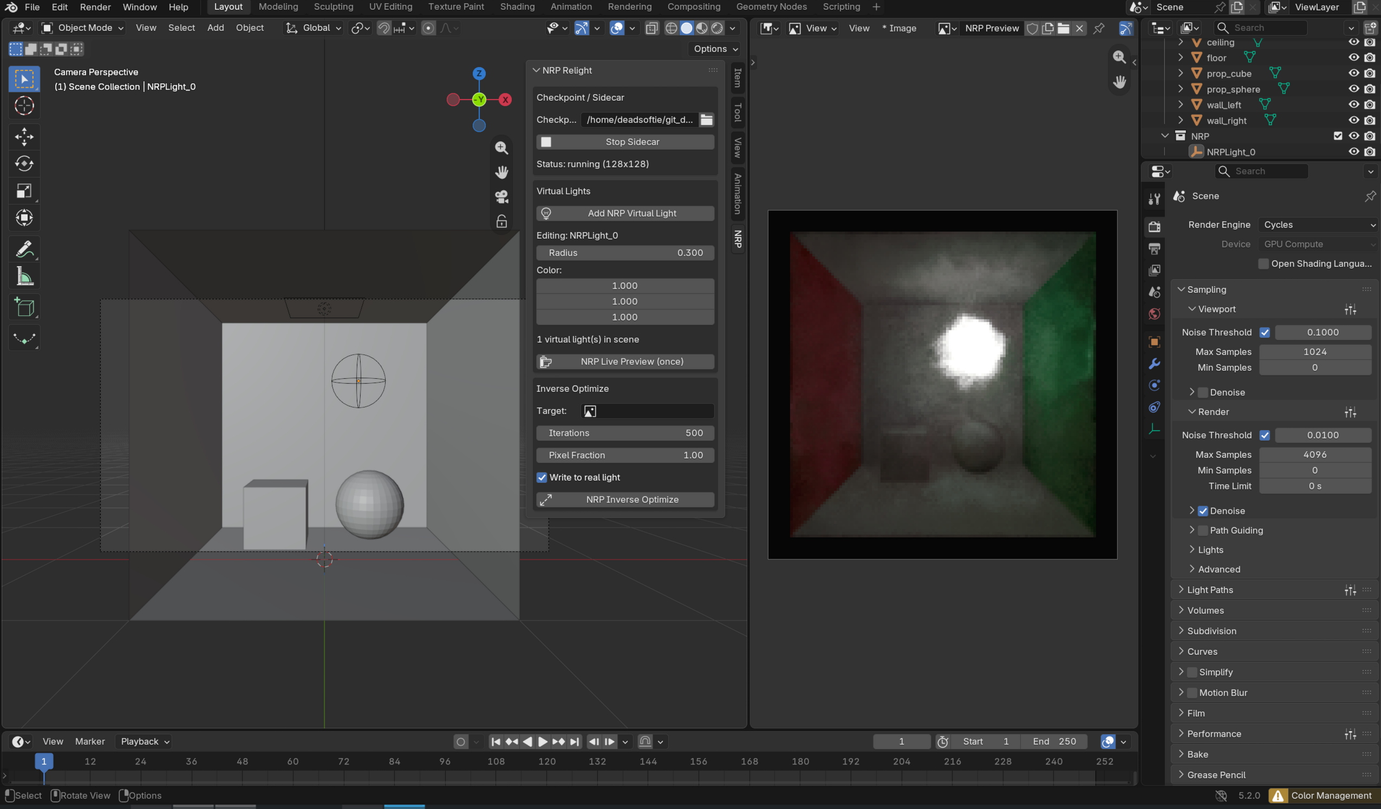Enable Path Guiding checkbox
The width and height of the screenshot is (1381, 809).
1203,531
